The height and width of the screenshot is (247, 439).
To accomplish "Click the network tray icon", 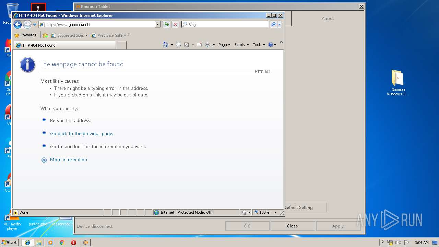I will point(390,243).
